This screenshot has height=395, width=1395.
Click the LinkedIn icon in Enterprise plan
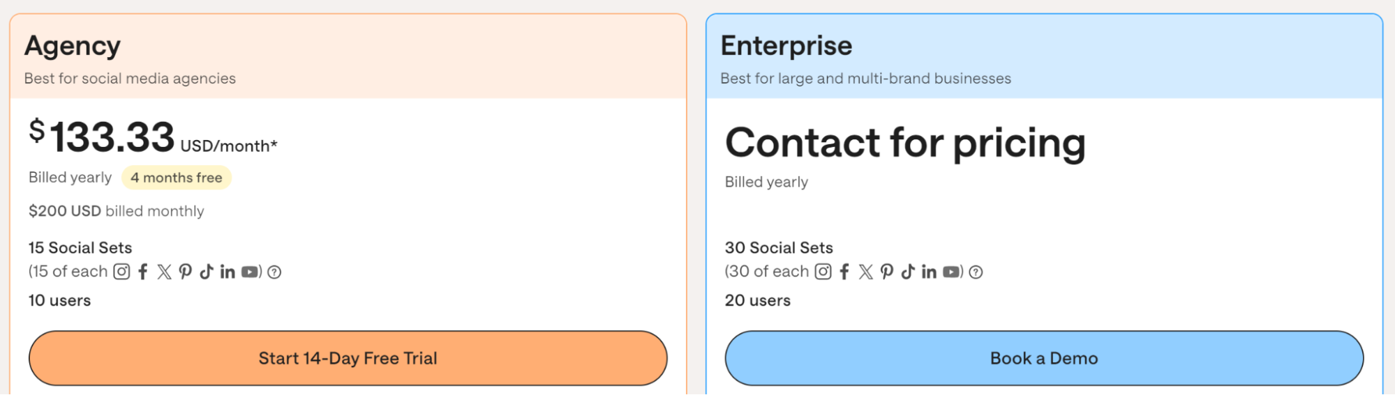coord(929,272)
